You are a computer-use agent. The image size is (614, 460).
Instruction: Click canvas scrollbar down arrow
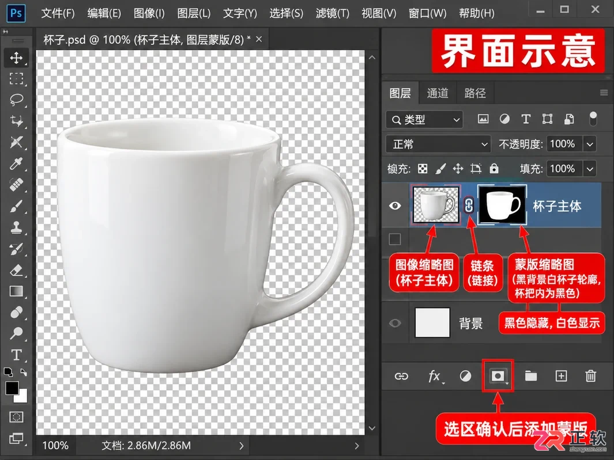372,429
